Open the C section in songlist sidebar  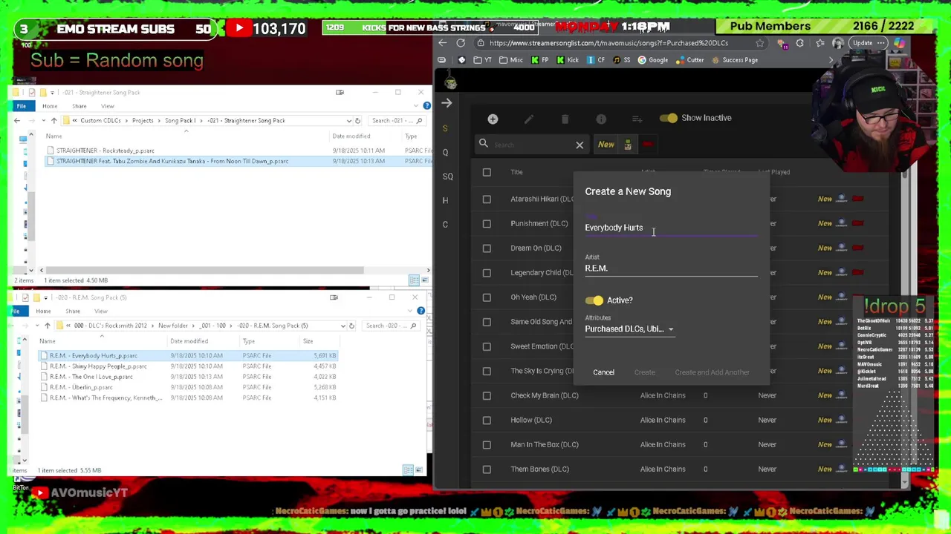[445, 224]
